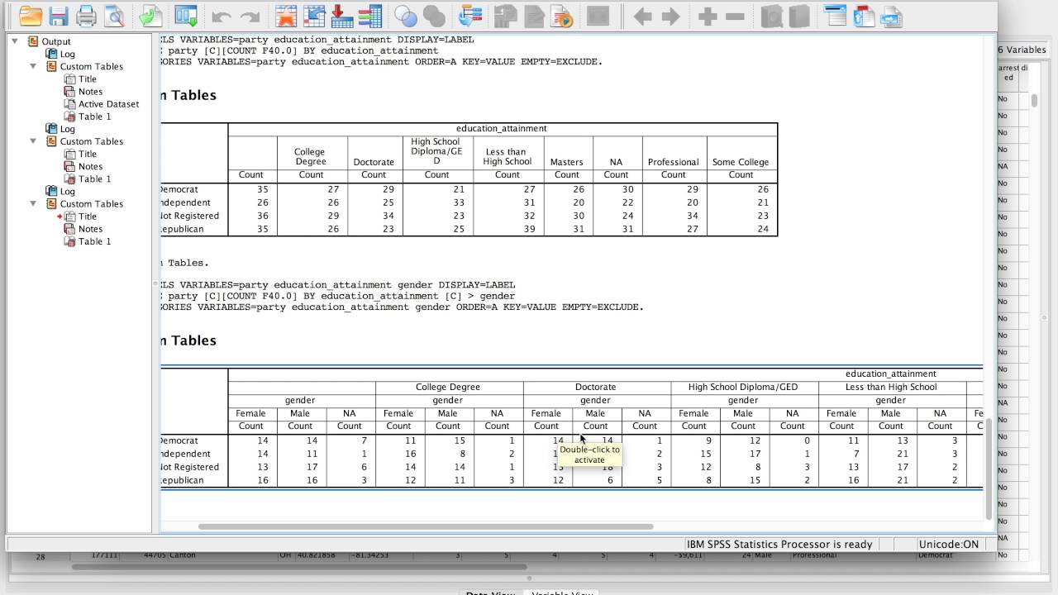Viewport: 1058px width, 595px height.
Task: Insert a heading using the blue-bar list icon
Action: pyautogui.click(x=836, y=16)
